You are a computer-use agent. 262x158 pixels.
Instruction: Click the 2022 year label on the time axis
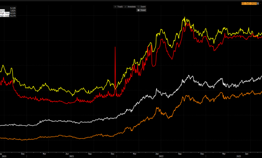pyautogui.click(x=161, y=156)
